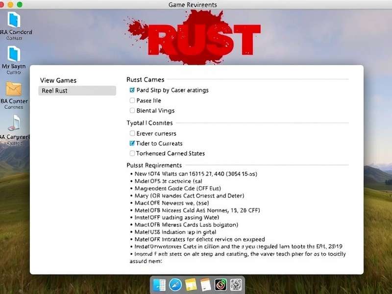Select the Matel US8 Indiation line
The height and width of the screenshot is (294, 392).
[x=175, y=232]
